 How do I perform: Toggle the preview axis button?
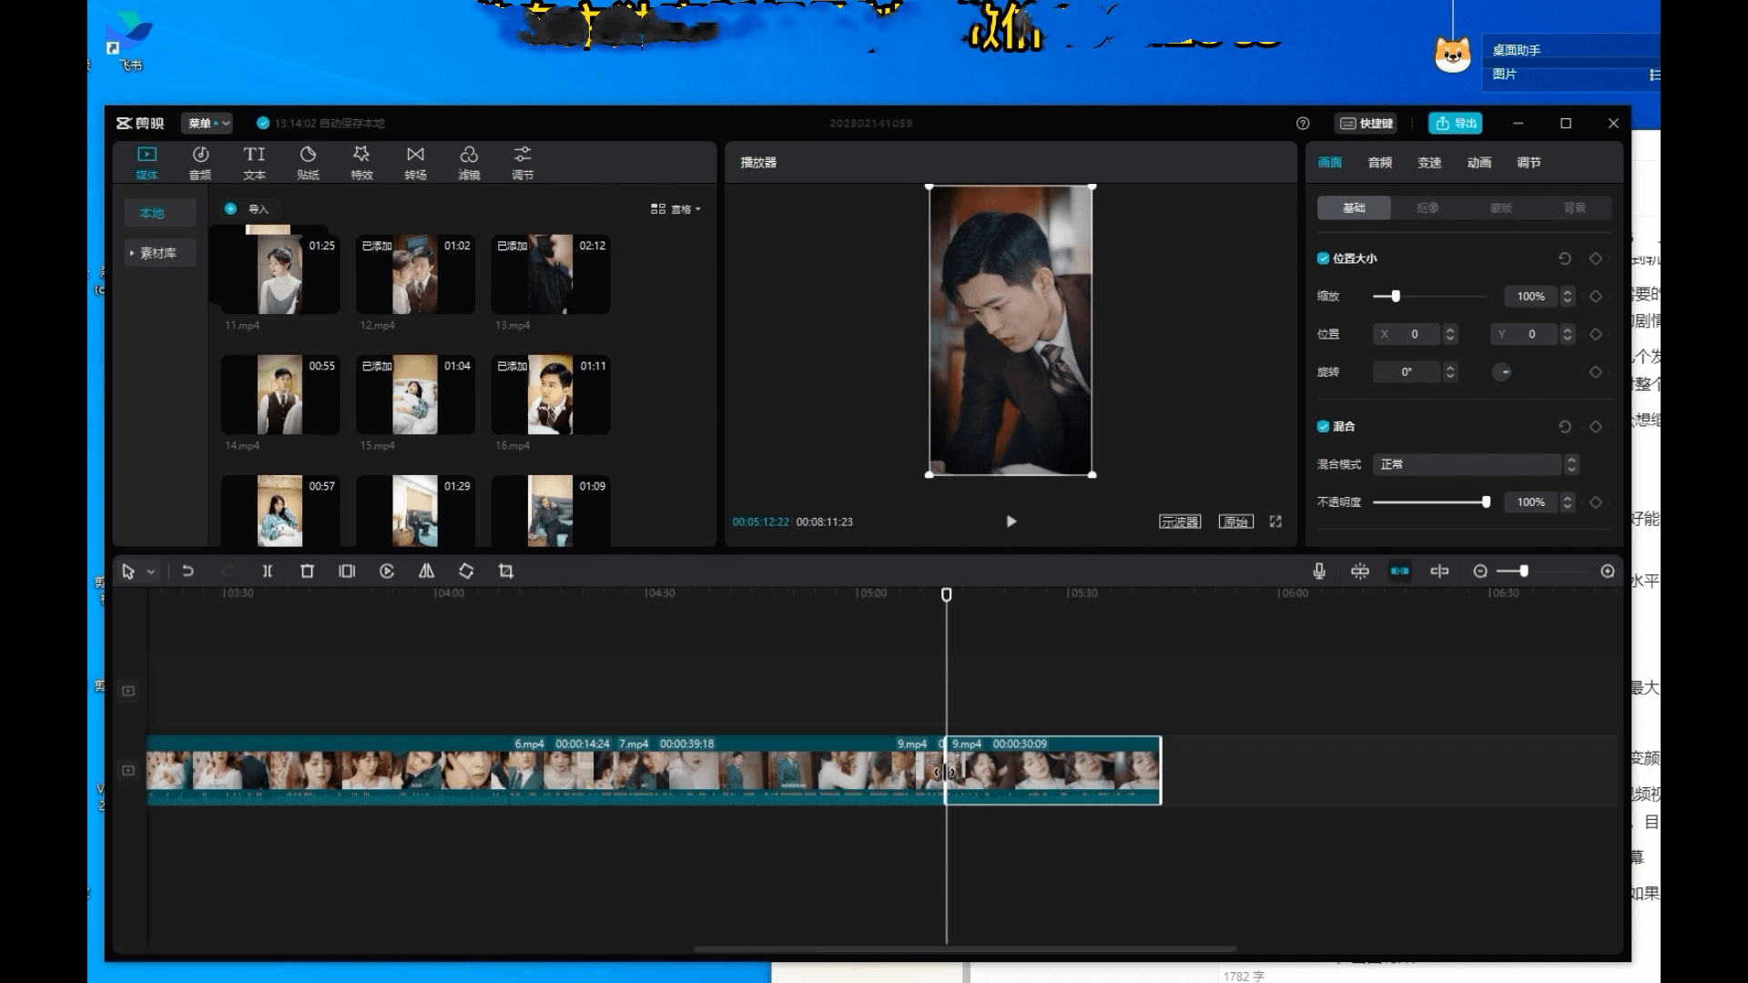coord(1439,572)
